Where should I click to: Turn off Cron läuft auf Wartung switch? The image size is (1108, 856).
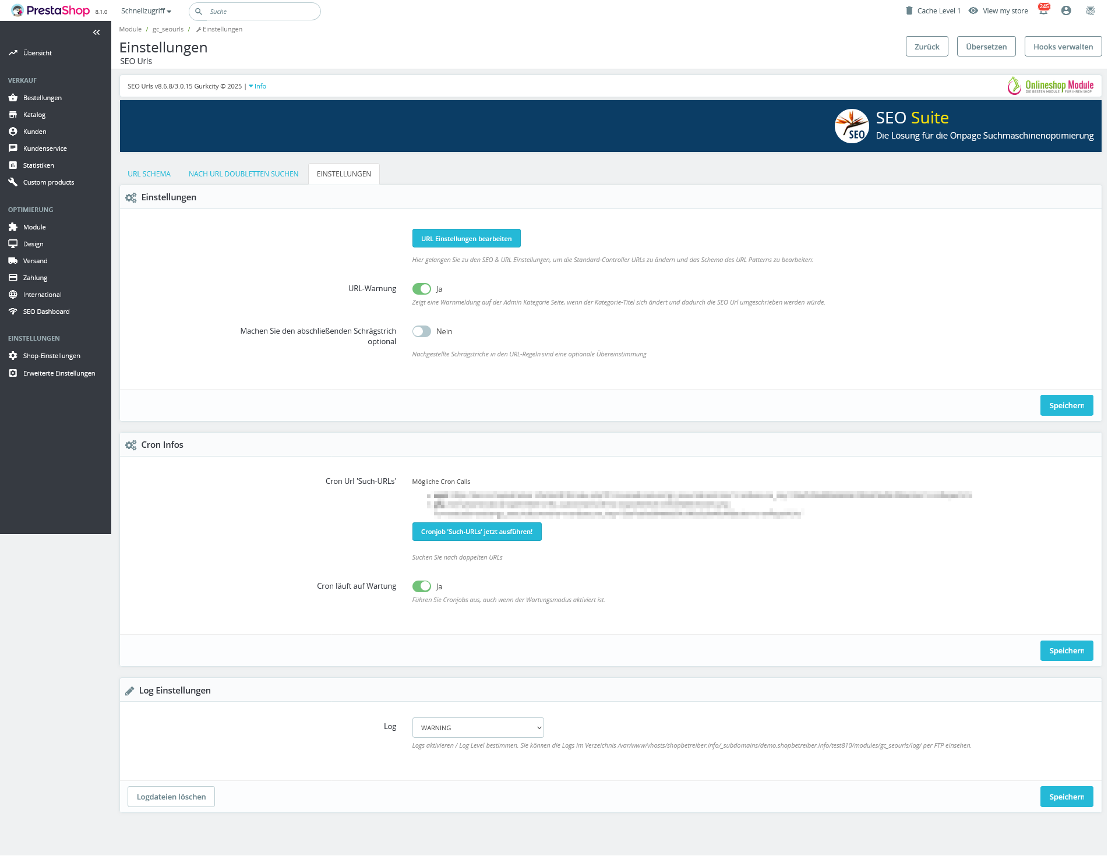click(x=421, y=586)
